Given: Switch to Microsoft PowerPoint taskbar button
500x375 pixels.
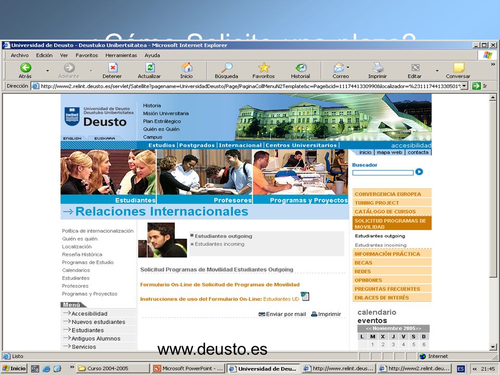Looking at the screenshot, I should 188,369.
